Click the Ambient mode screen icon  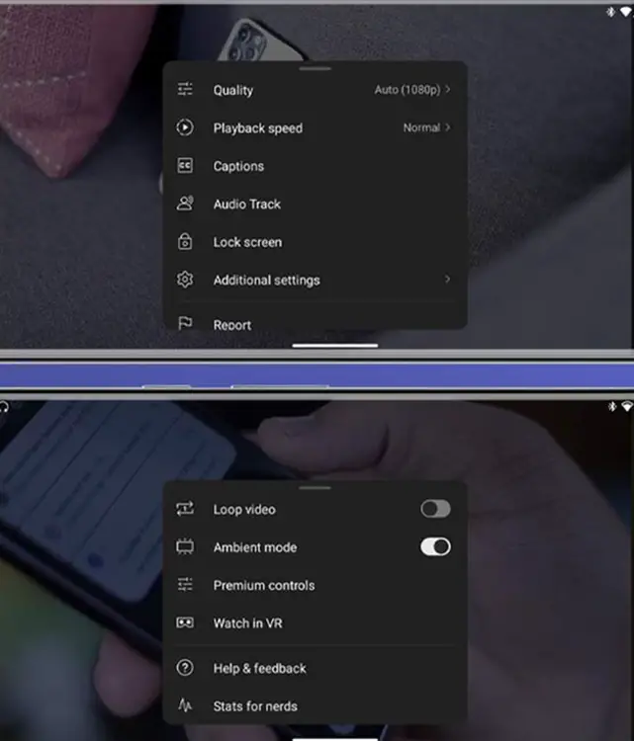coord(185,546)
